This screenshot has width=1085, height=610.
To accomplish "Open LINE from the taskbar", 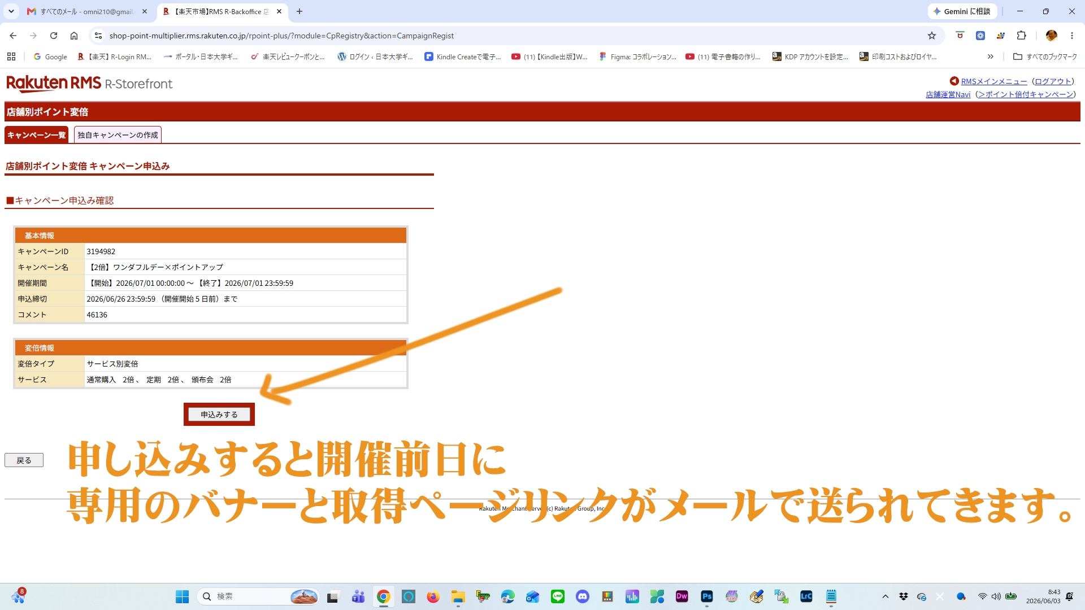I will point(557,596).
